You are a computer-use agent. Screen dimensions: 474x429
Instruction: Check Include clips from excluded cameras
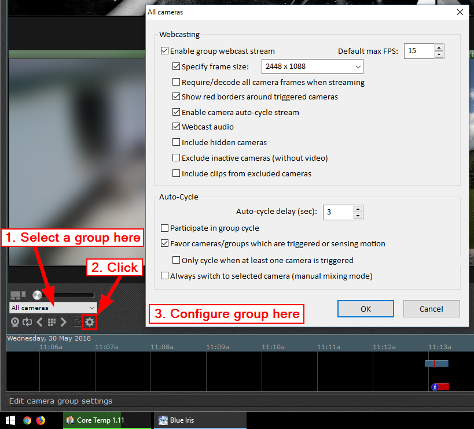tap(176, 173)
